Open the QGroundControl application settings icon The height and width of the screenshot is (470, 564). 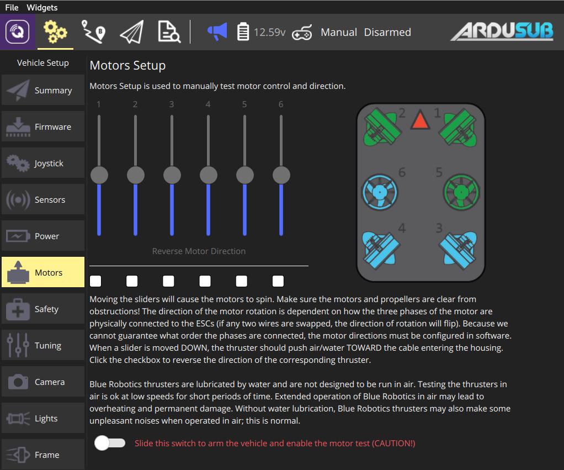tap(17, 32)
